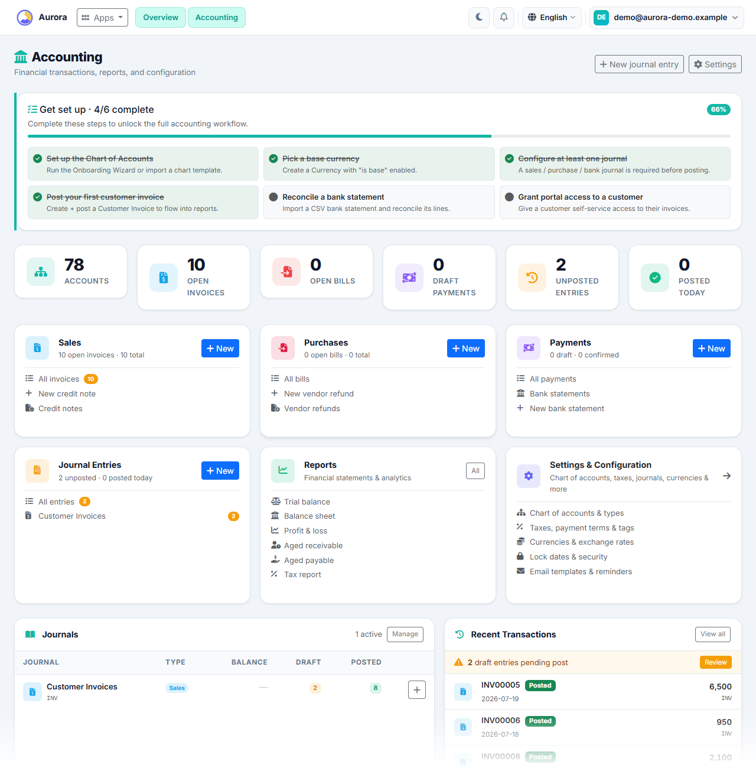Open Balance sheet report
This screenshot has width=756, height=768.
(x=309, y=516)
